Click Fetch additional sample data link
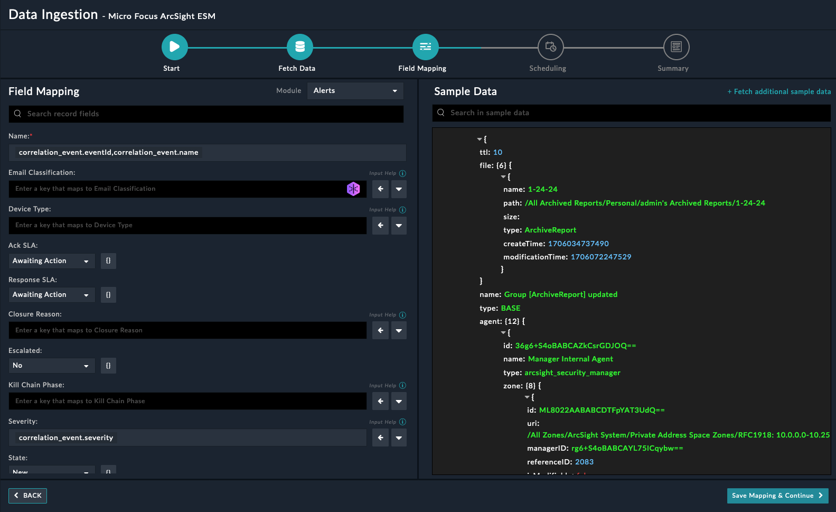Screen dimensions: 836x512 779,91
